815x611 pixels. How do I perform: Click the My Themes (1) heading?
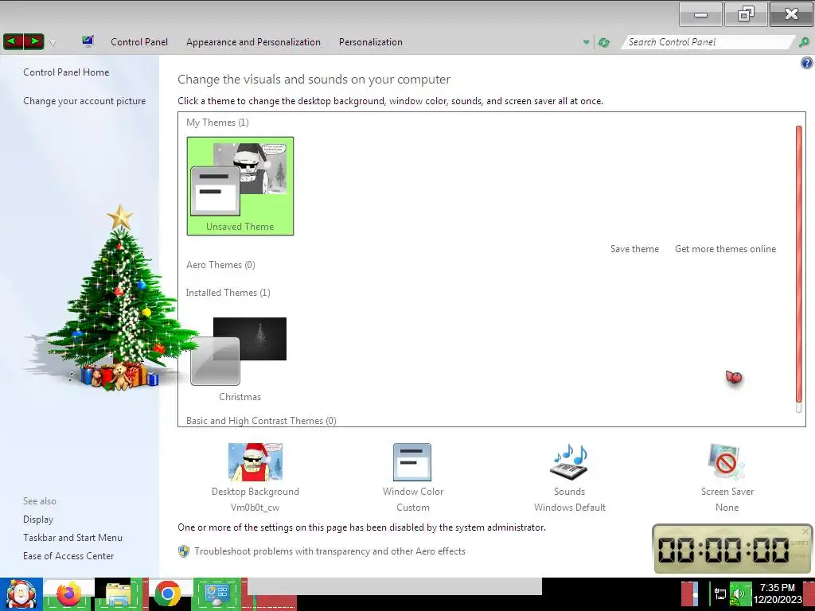tap(217, 123)
